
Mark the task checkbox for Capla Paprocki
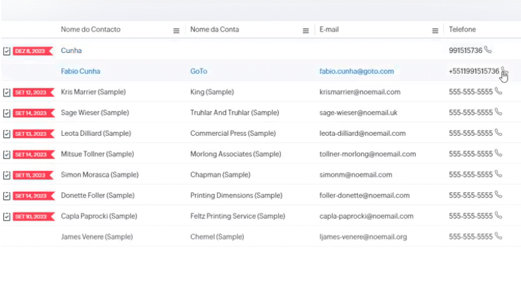tap(6, 216)
